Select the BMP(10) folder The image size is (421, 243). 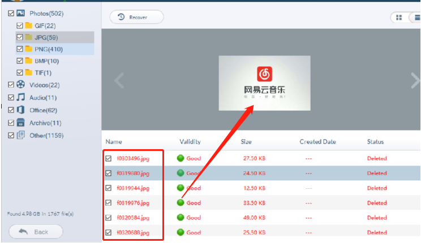pyautogui.click(x=47, y=61)
